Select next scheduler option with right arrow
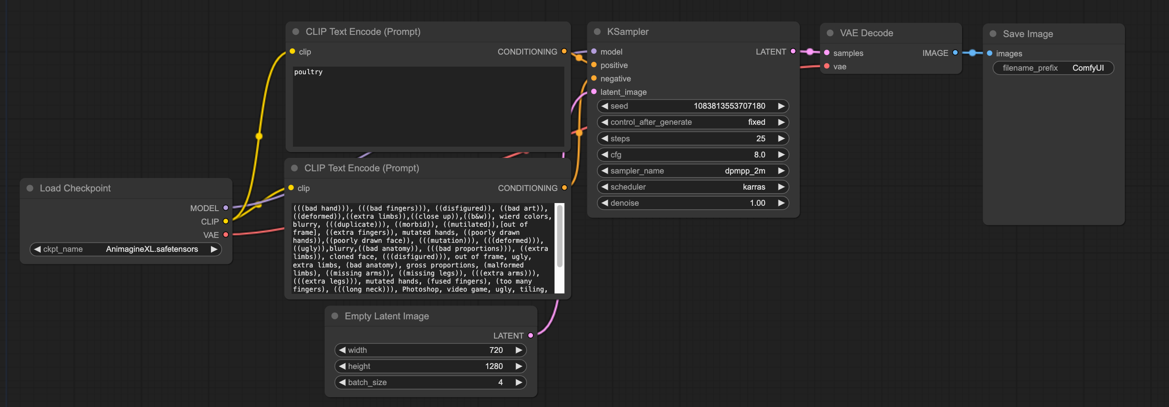Image resolution: width=1169 pixels, height=407 pixels. point(781,187)
